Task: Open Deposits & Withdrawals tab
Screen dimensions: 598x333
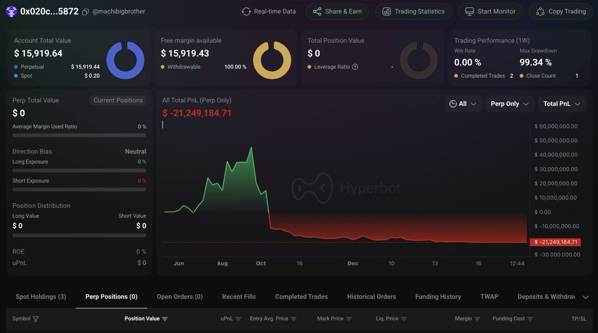Action: (x=547, y=297)
